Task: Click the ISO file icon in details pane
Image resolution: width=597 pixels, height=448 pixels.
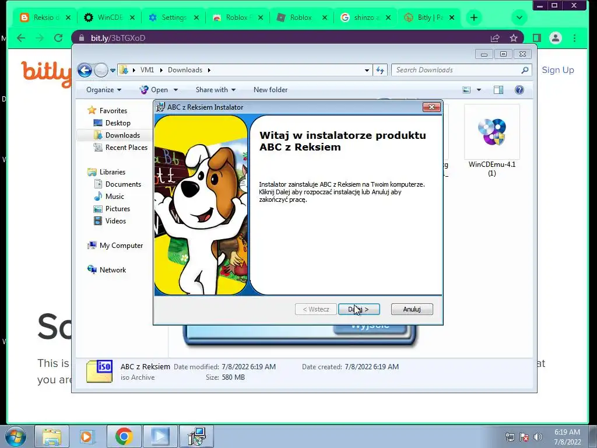Action: (99, 370)
